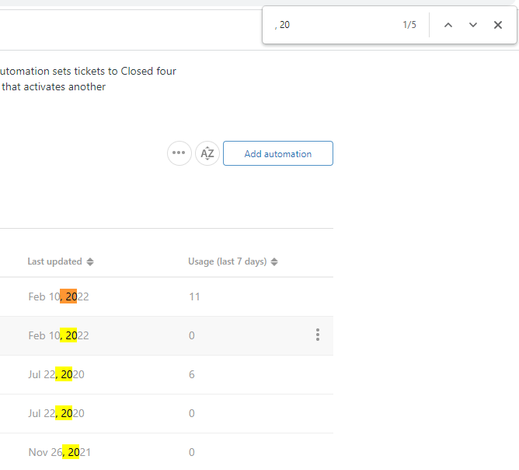Click Jul 22, 2020 in the zero-usage row

pyautogui.click(x=56, y=413)
